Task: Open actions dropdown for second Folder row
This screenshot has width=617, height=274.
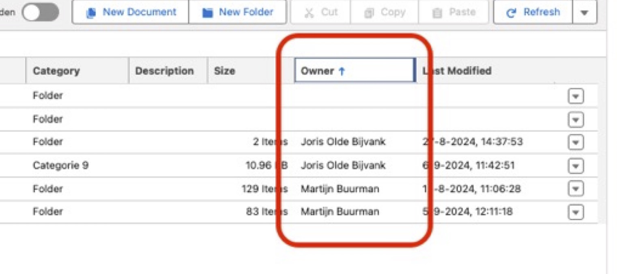Action: coord(576,120)
